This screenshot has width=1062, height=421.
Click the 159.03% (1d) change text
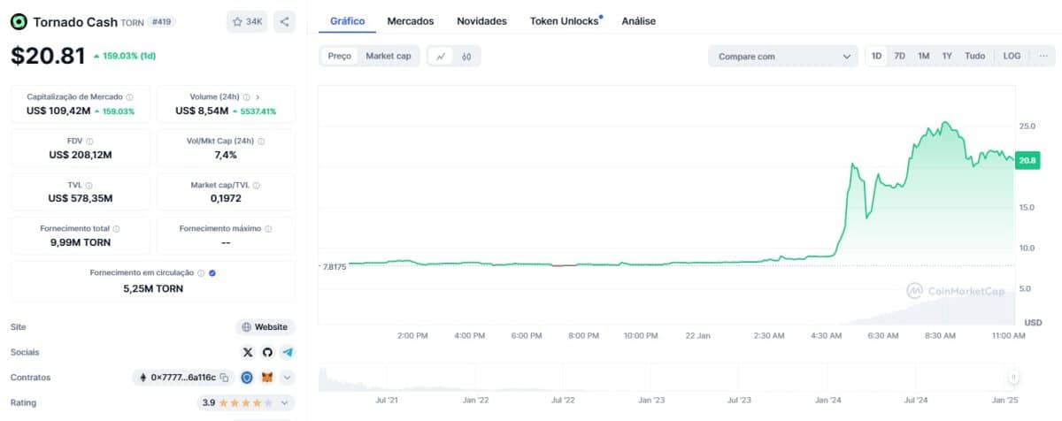(127, 56)
